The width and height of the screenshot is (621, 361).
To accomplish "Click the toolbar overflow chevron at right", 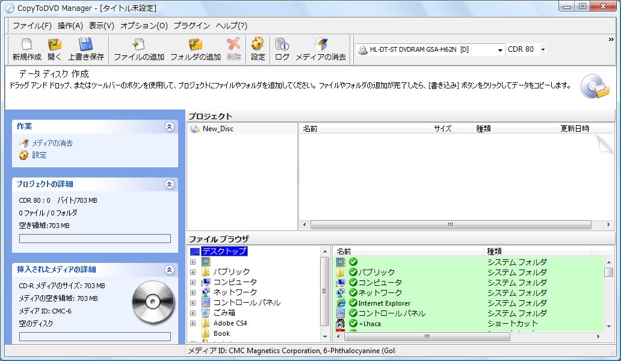I will pyautogui.click(x=611, y=40).
